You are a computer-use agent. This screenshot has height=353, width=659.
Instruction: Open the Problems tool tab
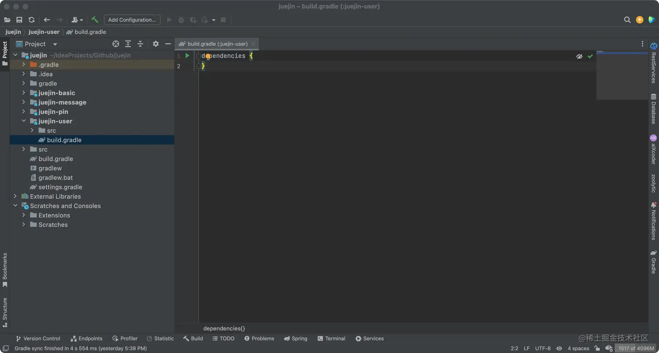(x=259, y=339)
